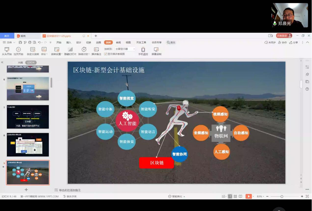The width and height of the screenshot is (312, 211).
Task: Click the 隐藏幻灯片 hide slide icon
Action: pyautogui.click(x=70, y=49)
